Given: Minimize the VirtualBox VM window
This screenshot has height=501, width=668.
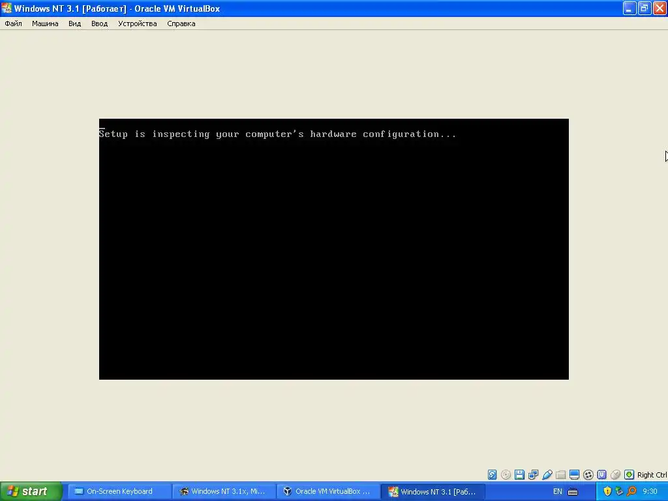Looking at the screenshot, I should tap(630, 8).
